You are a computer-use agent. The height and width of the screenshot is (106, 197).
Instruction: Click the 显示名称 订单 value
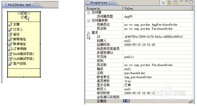(128, 85)
